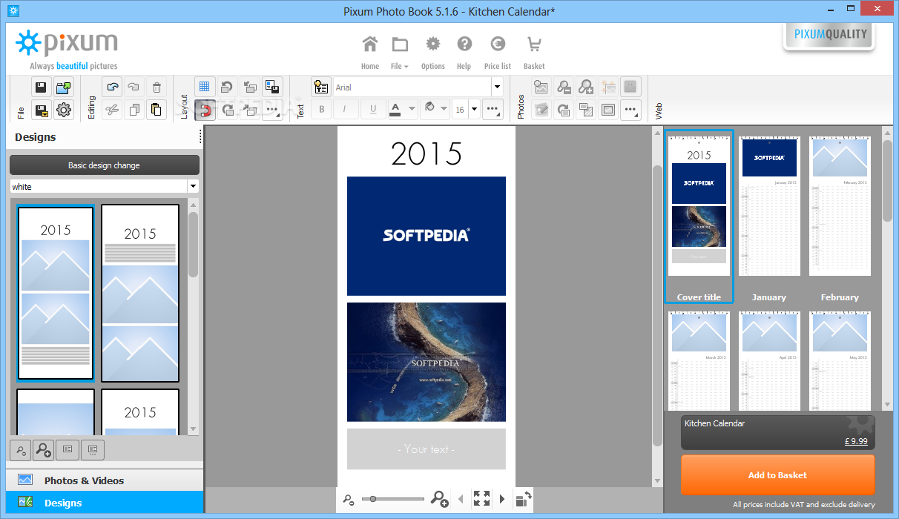Click the Paste clipboard icon
Image resolution: width=899 pixels, height=519 pixels.
pos(157,110)
